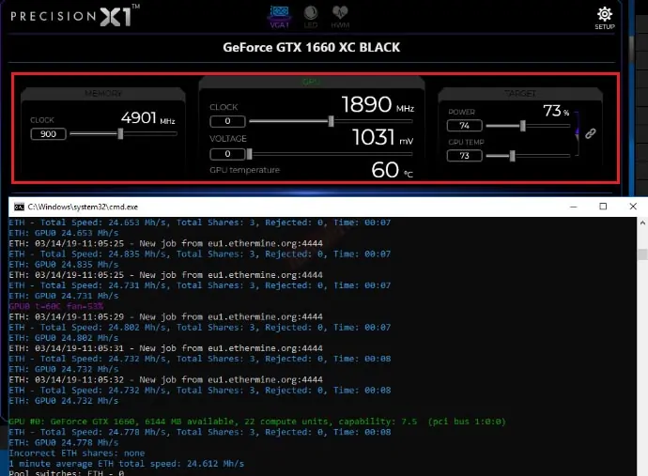Click the cmd.exe window icon
The height and width of the screenshot is (476, 648).
pyautogui.click(x=19, y=207)
